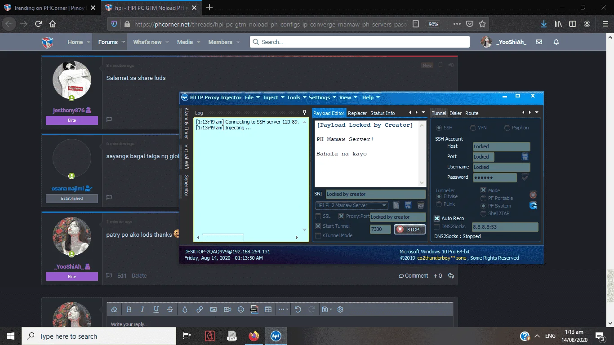Toggle Auto Reco checkbox
This screenshot has height=345, width=614.
(436, 218)
